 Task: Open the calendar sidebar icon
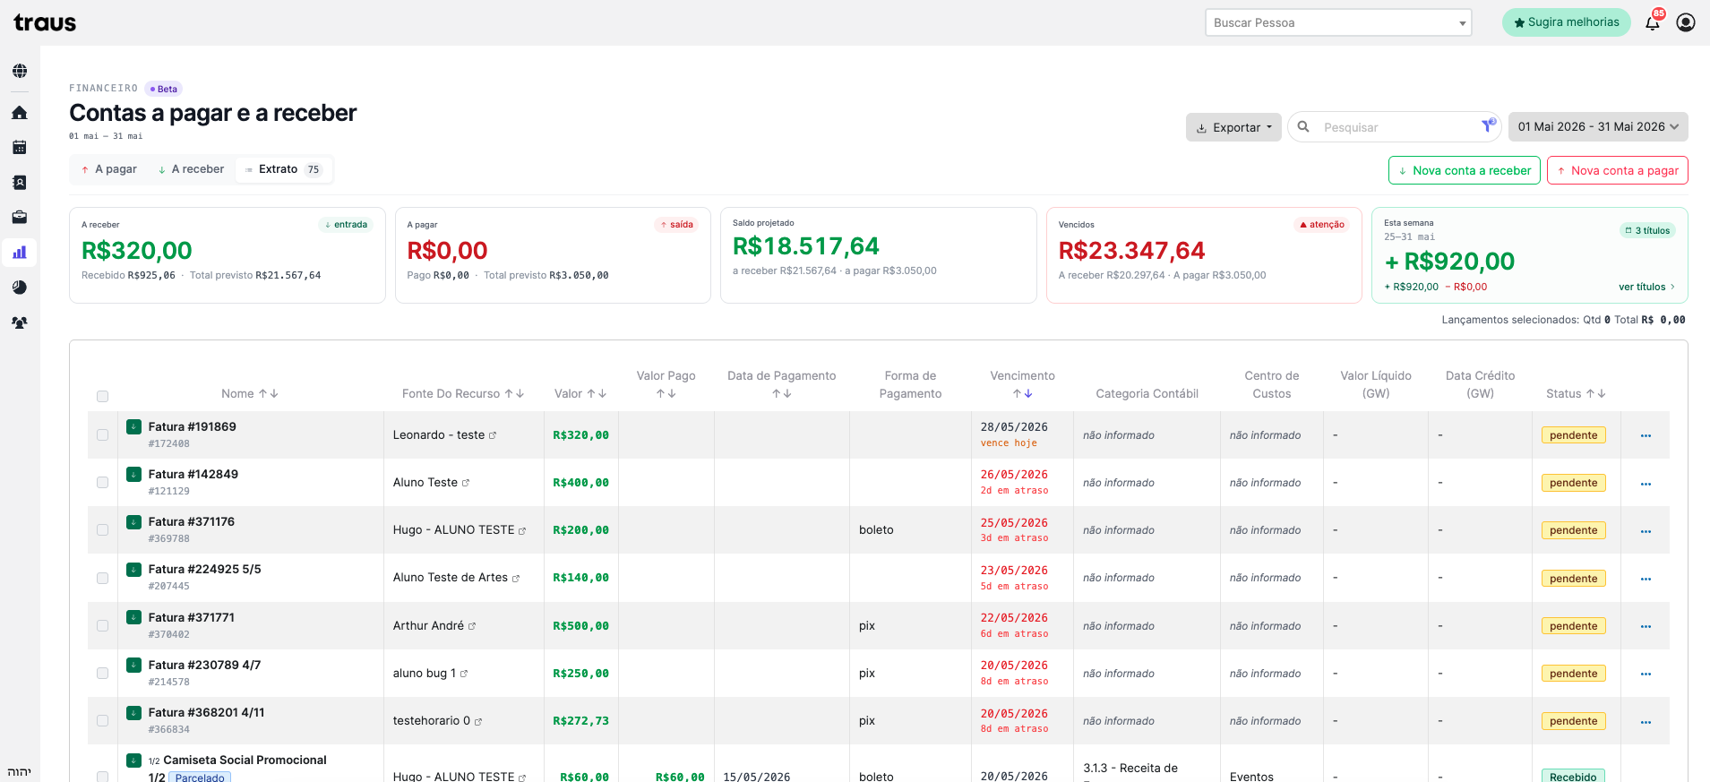(19, 147)
